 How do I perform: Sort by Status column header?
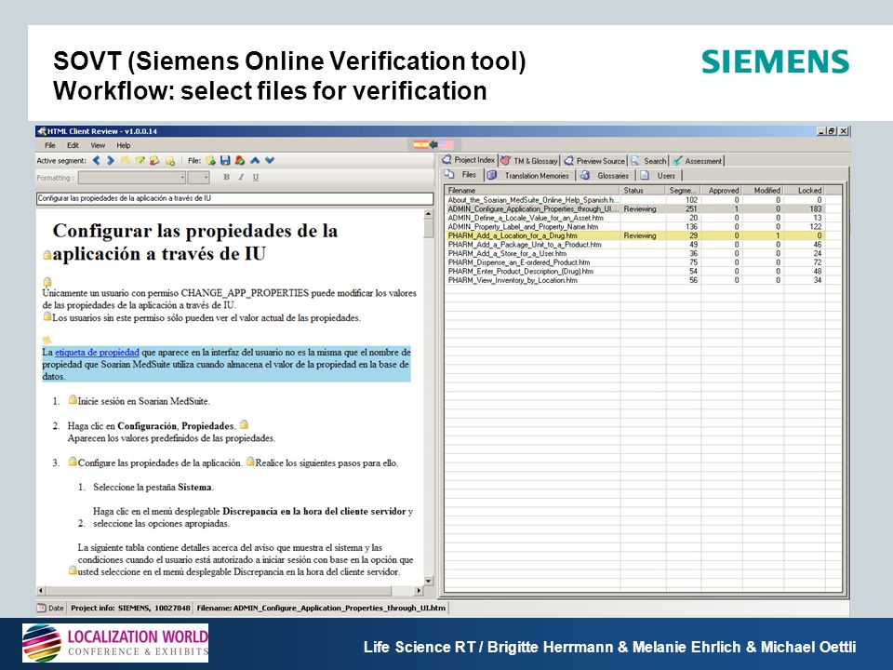pos(643,190)
